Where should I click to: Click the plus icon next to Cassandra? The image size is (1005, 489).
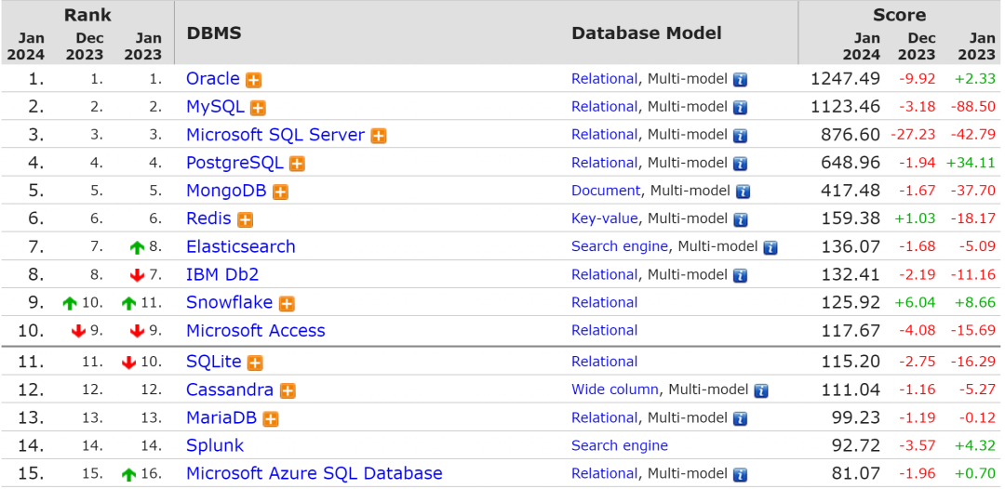point(288,390)
